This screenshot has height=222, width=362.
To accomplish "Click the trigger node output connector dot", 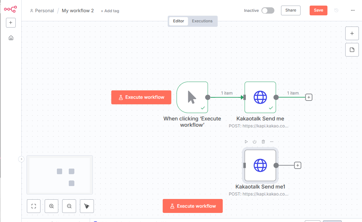I will coord(208,97).
